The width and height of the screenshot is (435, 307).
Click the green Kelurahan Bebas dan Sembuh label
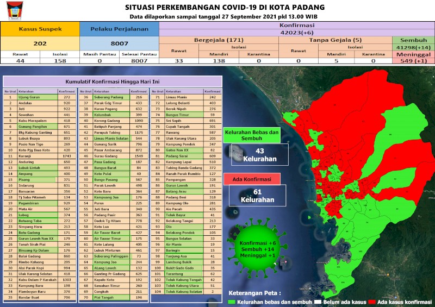click(x=252, y=135)
